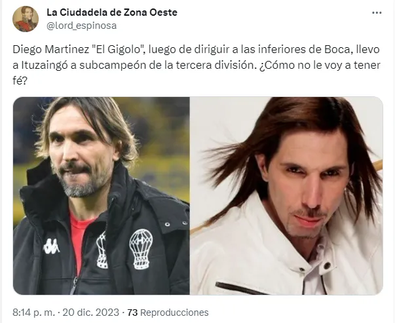Open the right photo of man in white jacket
395x323 pixels.
coord(286,196)
